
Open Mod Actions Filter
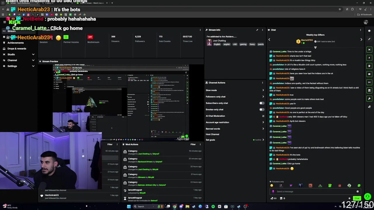point(193,144)
